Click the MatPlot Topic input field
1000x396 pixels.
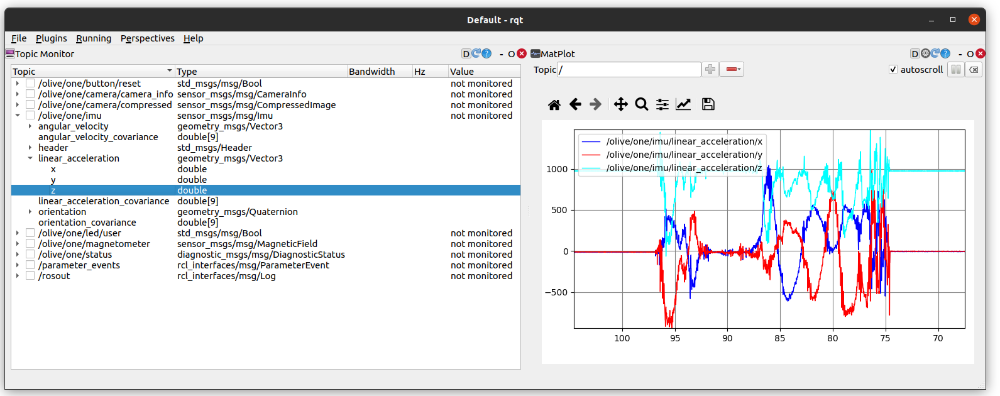point(629,70)
